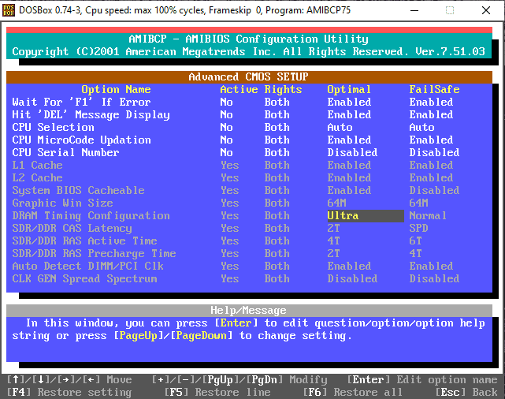
Task: Click 'SDR/DDR RAS Precharge Time' option name
Action: point(94,253)
